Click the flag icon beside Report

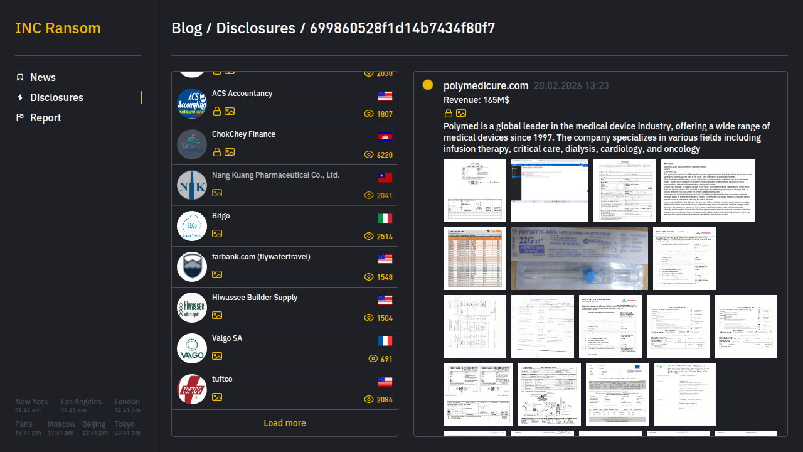20,117
